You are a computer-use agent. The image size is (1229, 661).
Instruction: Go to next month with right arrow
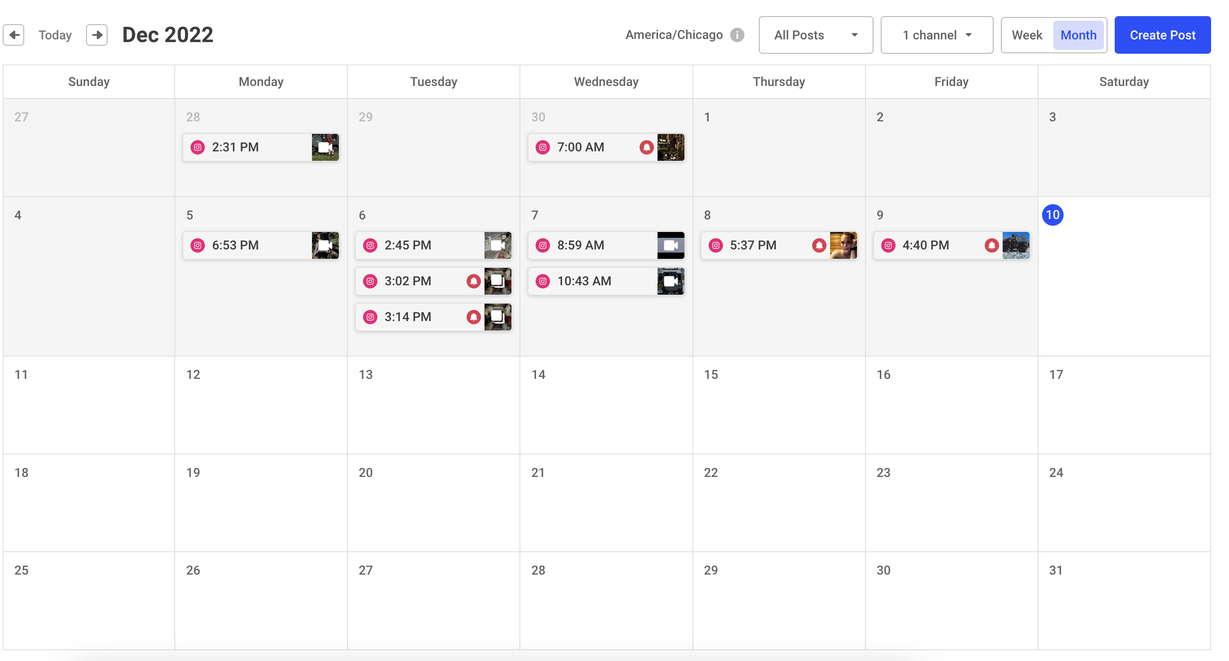(97, 35)
